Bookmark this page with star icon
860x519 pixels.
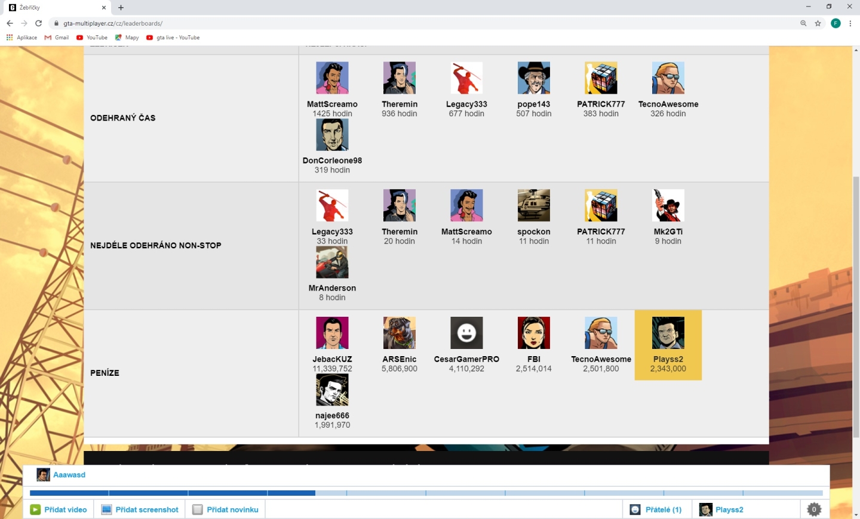[818, 23]
